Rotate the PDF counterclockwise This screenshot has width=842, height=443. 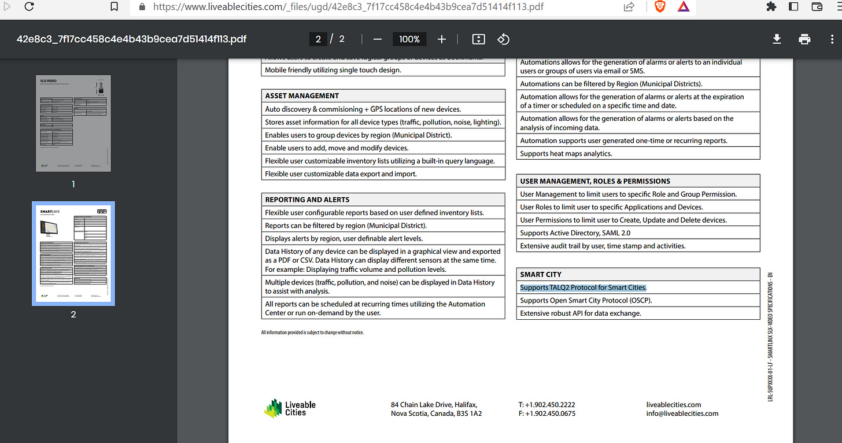503,39
